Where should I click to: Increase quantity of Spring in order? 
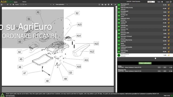(165, 67)
